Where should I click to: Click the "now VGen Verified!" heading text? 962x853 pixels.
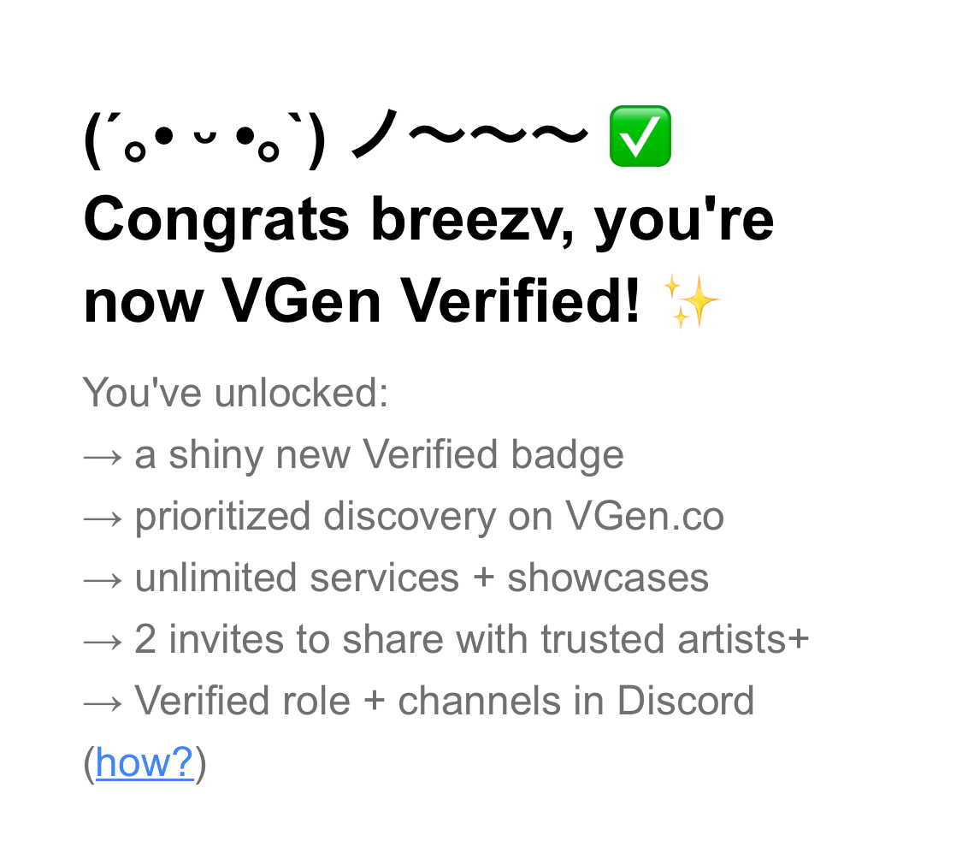tap(362, 302)
